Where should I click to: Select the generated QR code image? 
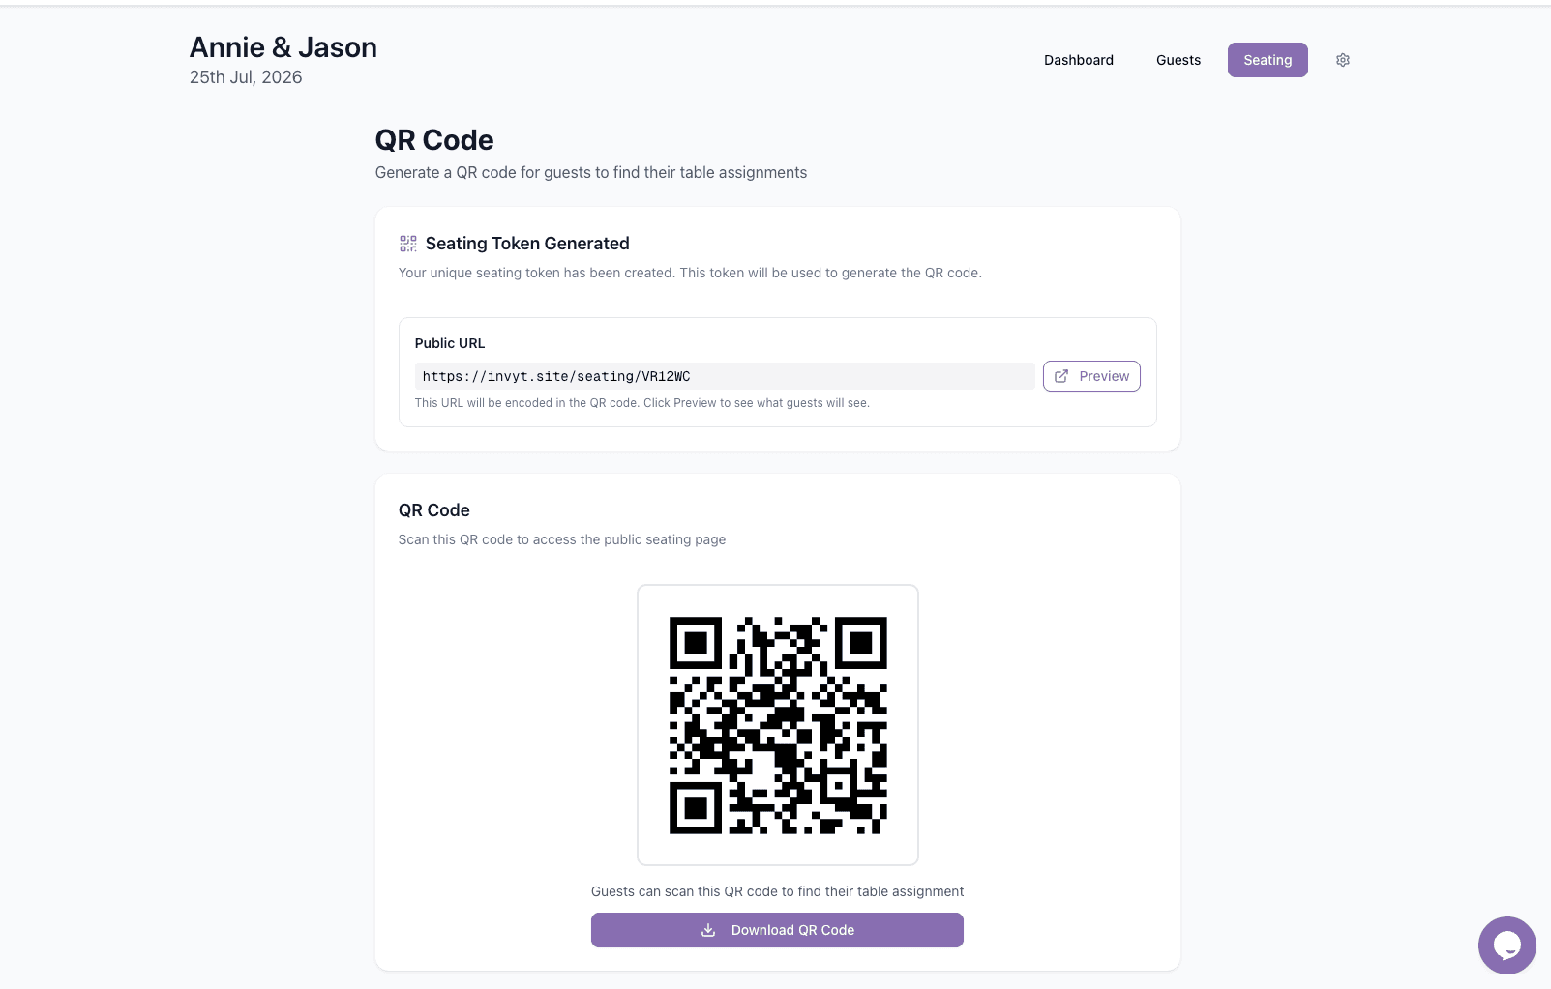tap(777, 724)
